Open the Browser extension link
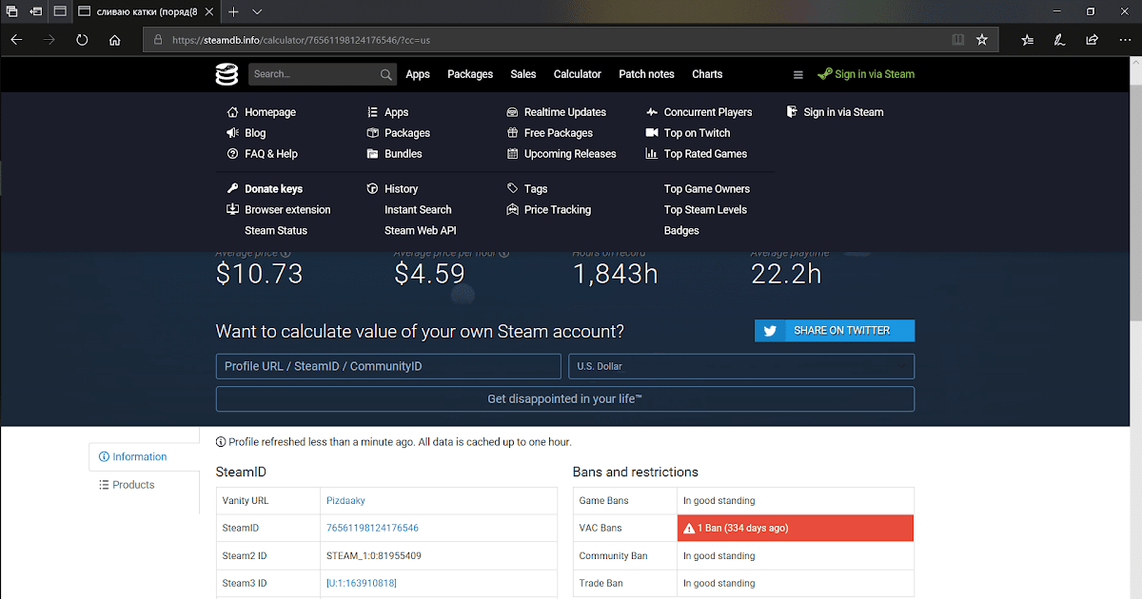Screen dimensions: 1142x599 point(279,210)
